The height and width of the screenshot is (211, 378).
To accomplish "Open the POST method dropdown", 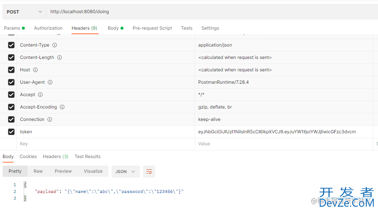I will click(24, 12).
